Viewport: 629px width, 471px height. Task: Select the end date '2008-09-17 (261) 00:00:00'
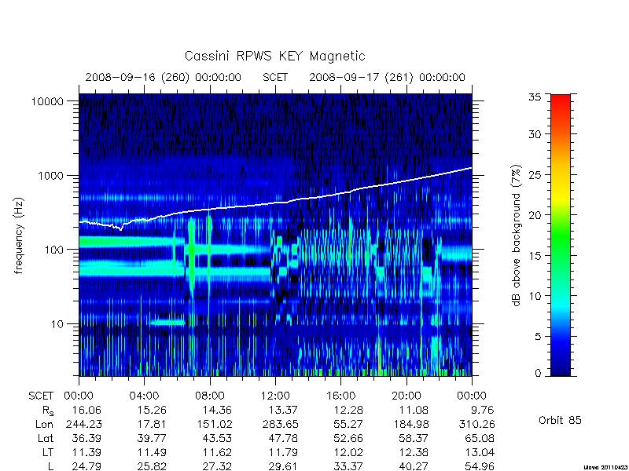387,77
